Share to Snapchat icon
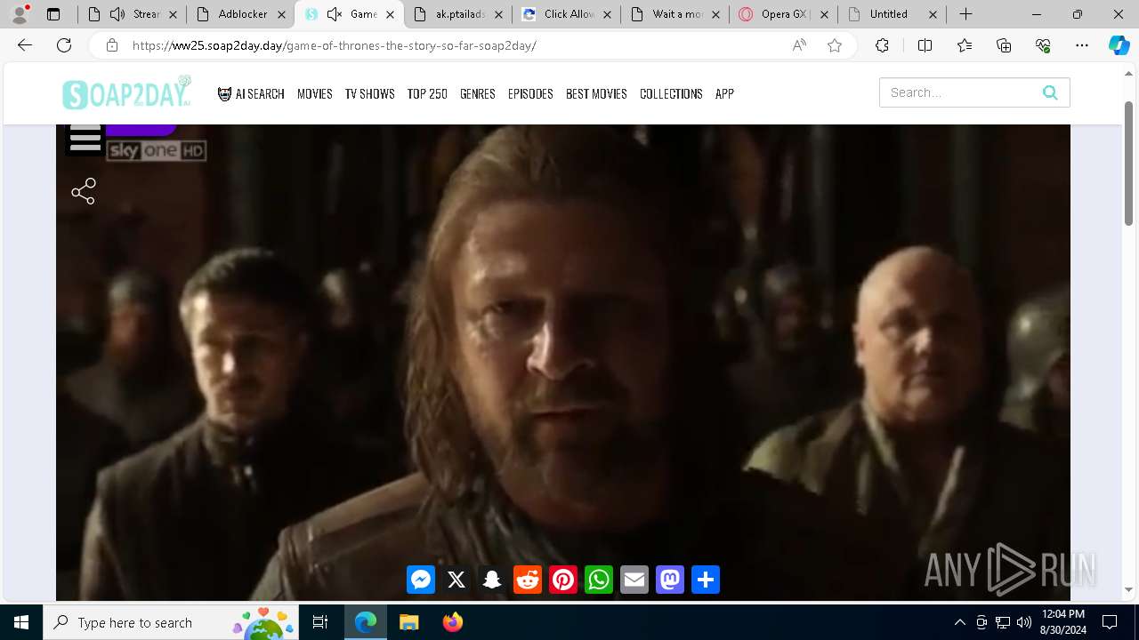1139x640 pixels. click(492, 580)
